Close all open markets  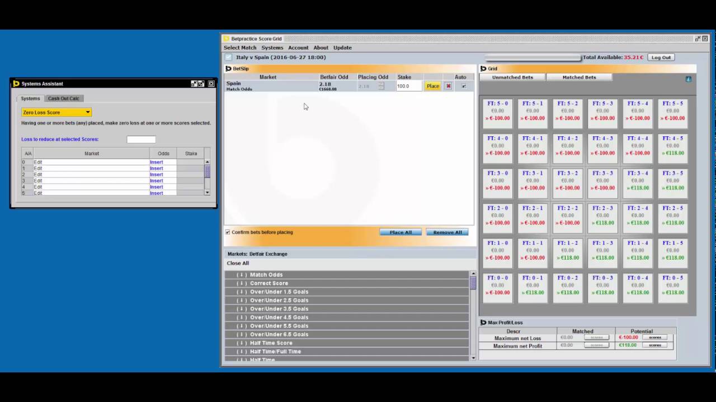pos(238,263)
